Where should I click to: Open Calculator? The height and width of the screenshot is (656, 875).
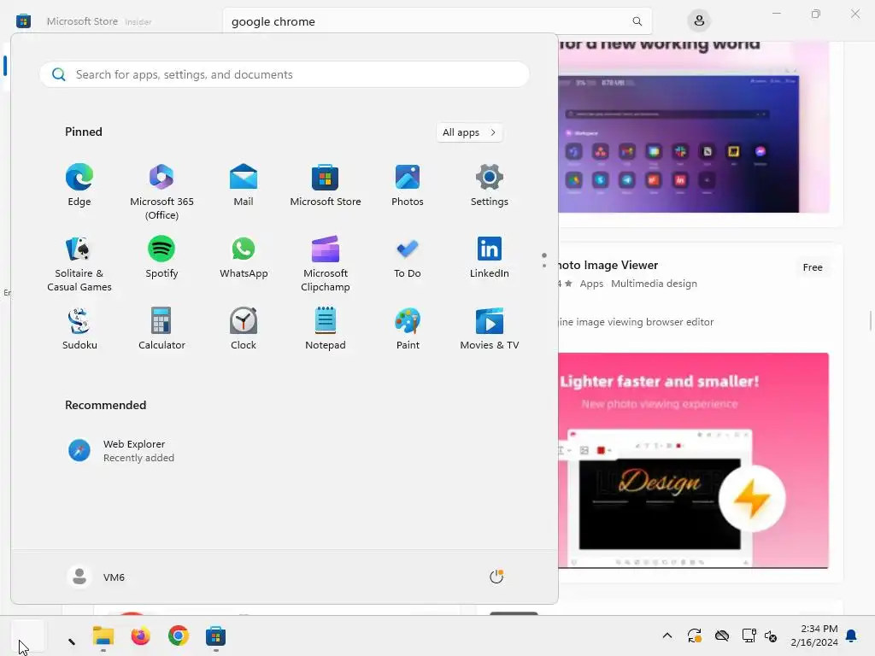[161, 329]
